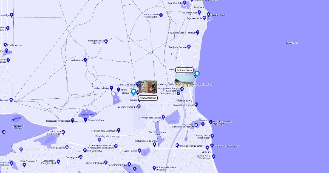
Task: Click the Finn Juhls Hus museum pin
Action: click(x=85, y=150)
